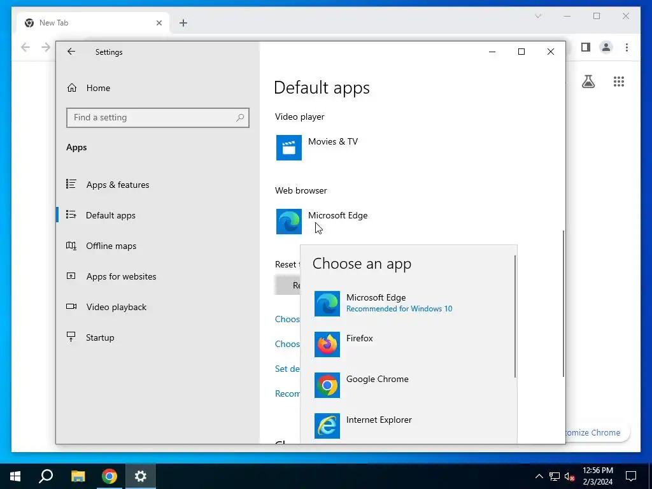Select Internet Explorer in Choose an app
Screen dimensions: 652x489
click(x=409, y=426)
